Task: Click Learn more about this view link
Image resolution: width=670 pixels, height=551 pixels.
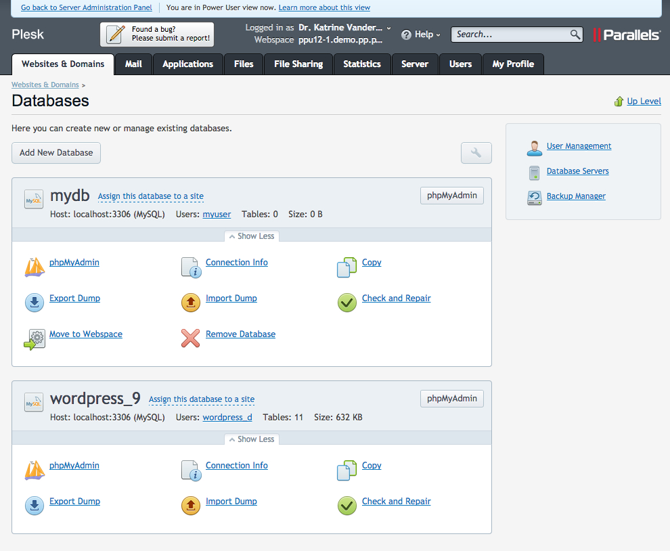Action: tap(324, 7)
